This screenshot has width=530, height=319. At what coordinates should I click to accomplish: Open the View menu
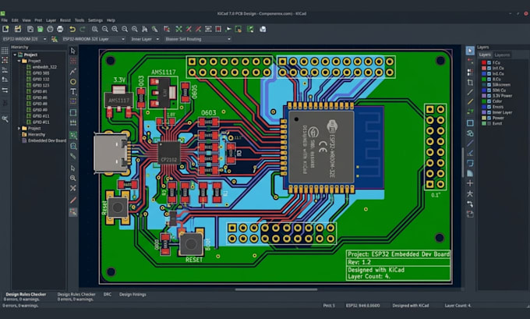pyautogui.click(x=26, y=20)
